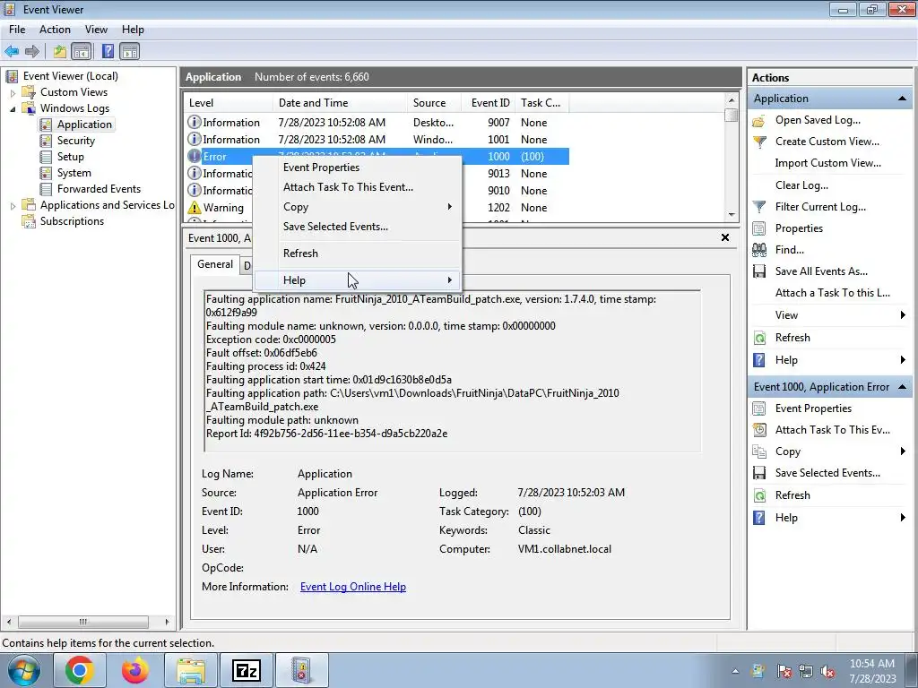Click the blue Help toolbar icon
Screen dimensions: 918x688
pyautogui.click(x=108, y=51)
